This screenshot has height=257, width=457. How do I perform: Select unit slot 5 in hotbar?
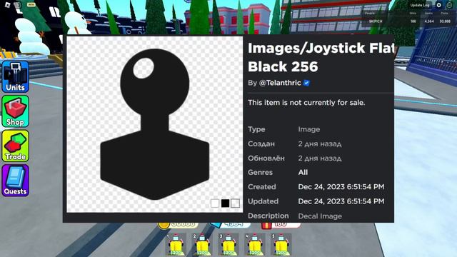(281, 245)
